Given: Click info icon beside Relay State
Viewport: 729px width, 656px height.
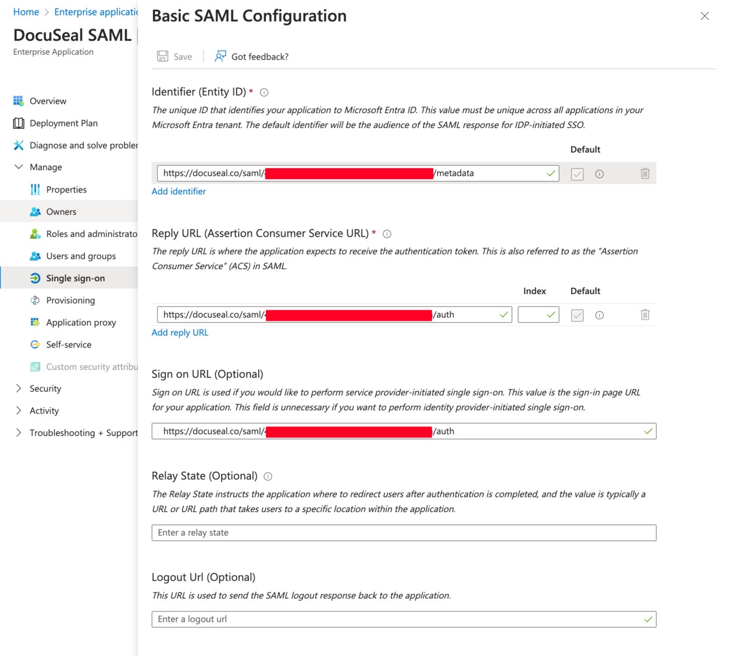Looking at the screenshot, I should (268, 477).
